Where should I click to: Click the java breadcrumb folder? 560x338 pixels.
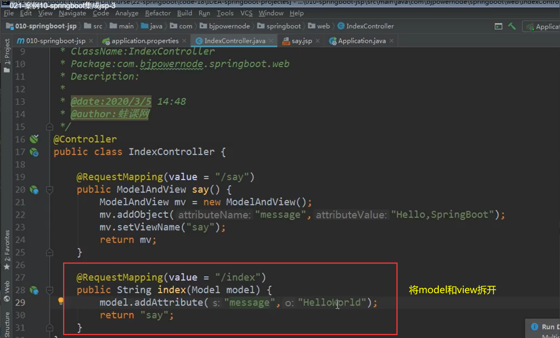point(152,26)
